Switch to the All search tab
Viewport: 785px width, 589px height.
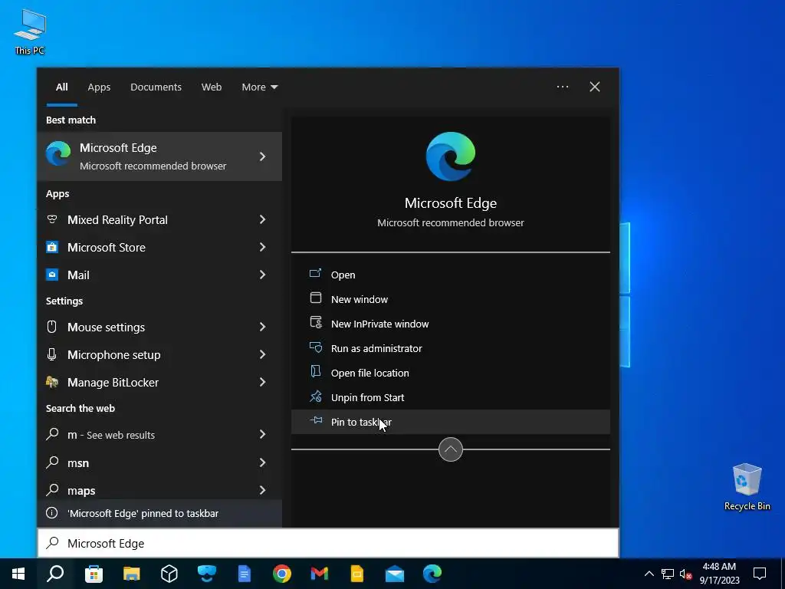[62, 87]
